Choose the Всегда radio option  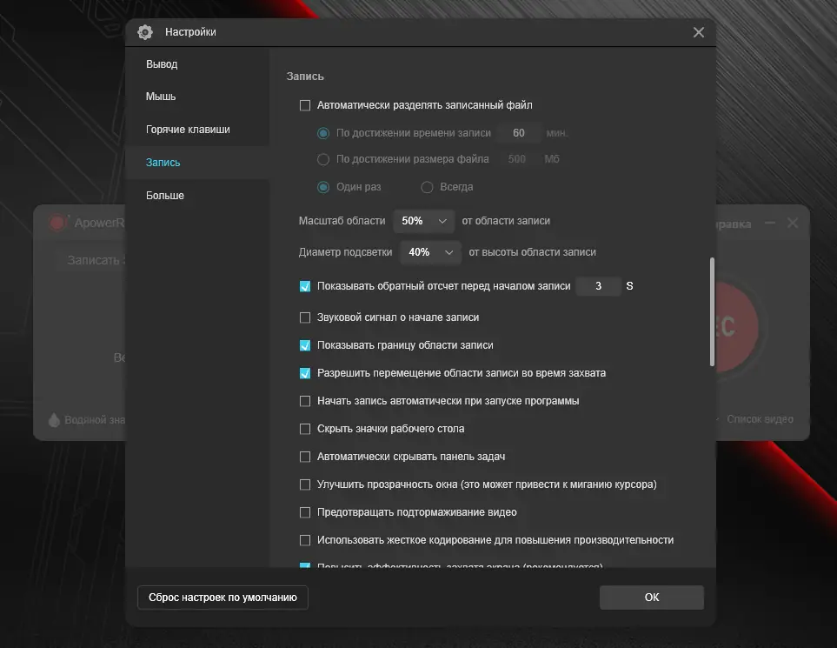[427, 187]
